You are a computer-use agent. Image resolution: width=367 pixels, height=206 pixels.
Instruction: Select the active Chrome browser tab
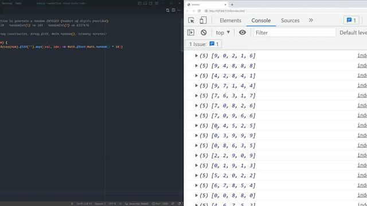point(206,5)
